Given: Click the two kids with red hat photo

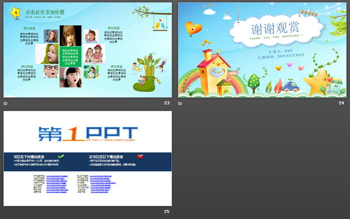Looking at the screenshot, I should coord(94,54).
